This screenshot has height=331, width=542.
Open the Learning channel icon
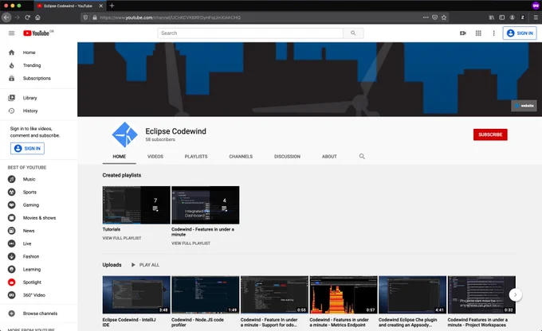[x=12, y=269]
